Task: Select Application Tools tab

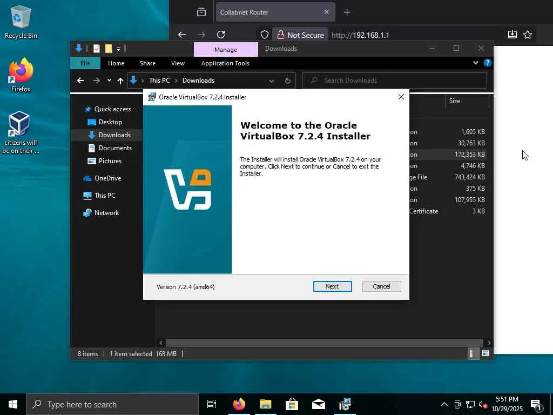Action: (225, 63)
